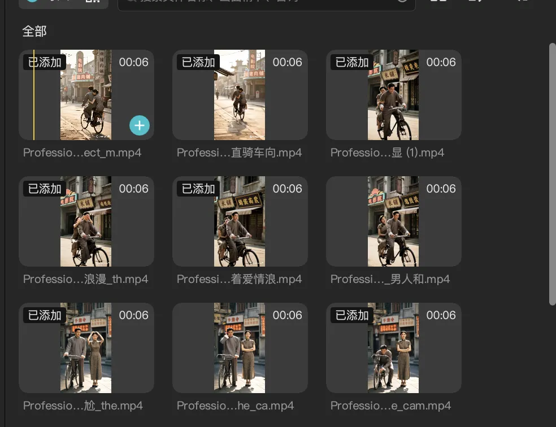This screenshot has height=427, width=556.
Task: Select the Professio…尬_the.mp4 video thumbnail
Action: click(x=86, y=347)
